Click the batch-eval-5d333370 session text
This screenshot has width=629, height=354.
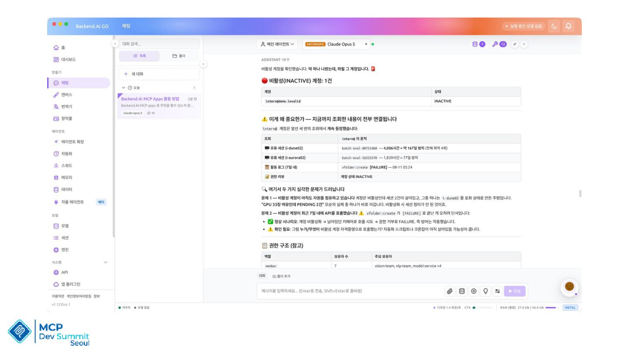click(359, 158)
